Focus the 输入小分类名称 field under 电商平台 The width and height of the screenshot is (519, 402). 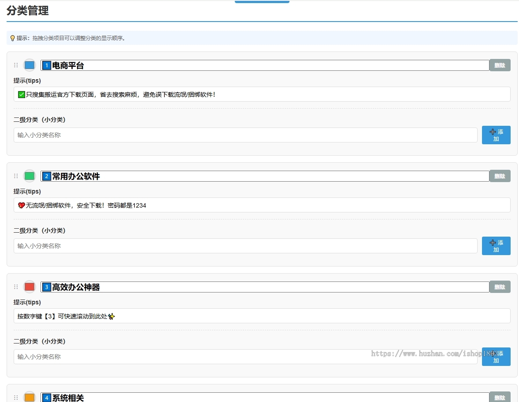click(x=245, y=135)
